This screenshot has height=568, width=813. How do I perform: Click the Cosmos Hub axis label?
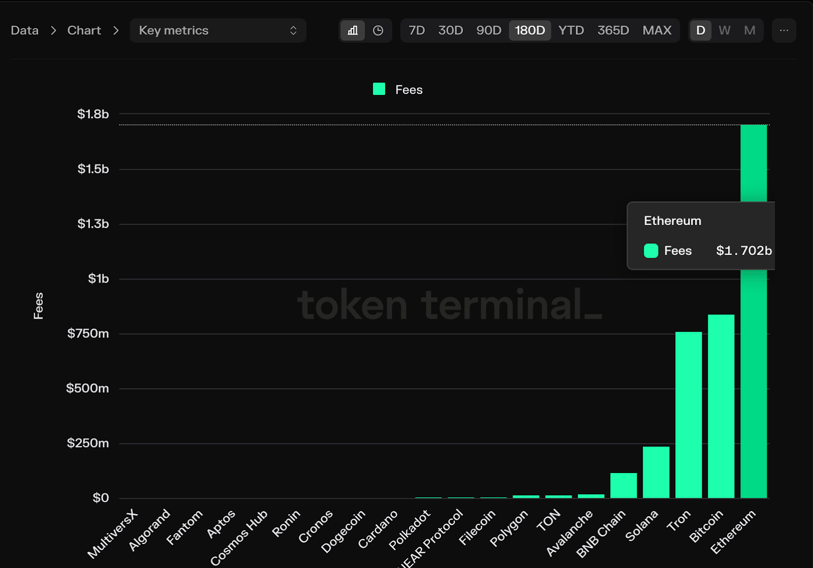(x=239, y=538)
